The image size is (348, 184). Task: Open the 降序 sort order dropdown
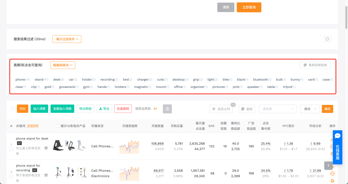pos(310,109)
